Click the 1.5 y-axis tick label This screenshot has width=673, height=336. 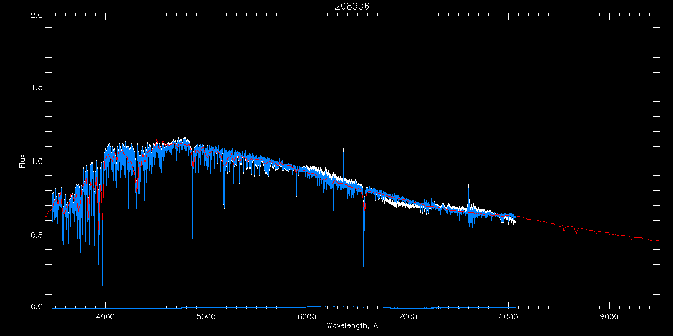[37, 88]
